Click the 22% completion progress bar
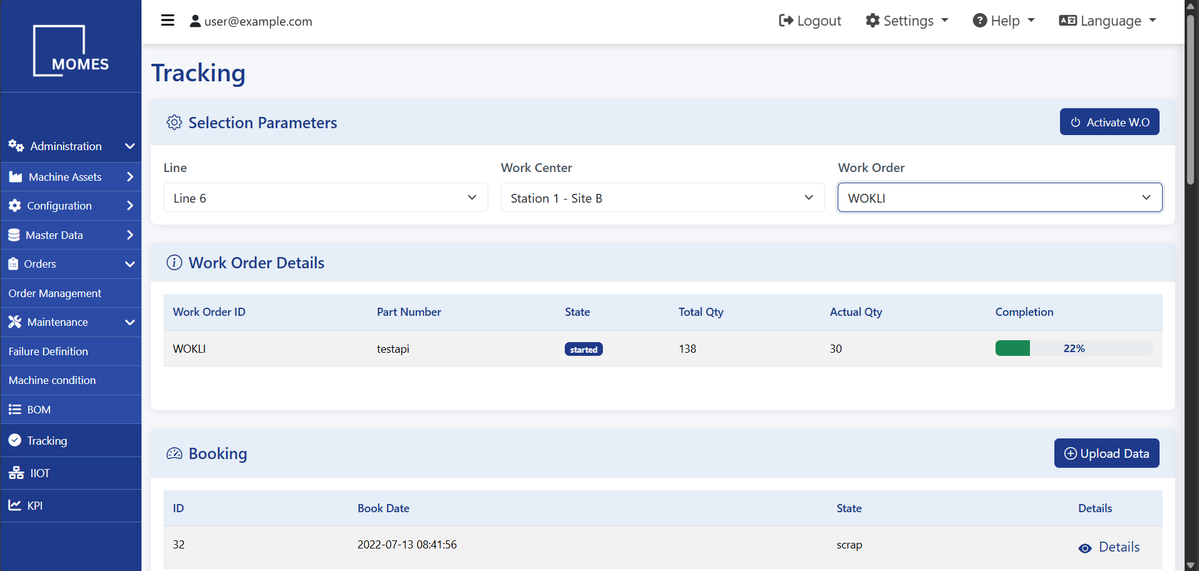 point(1074,348)
